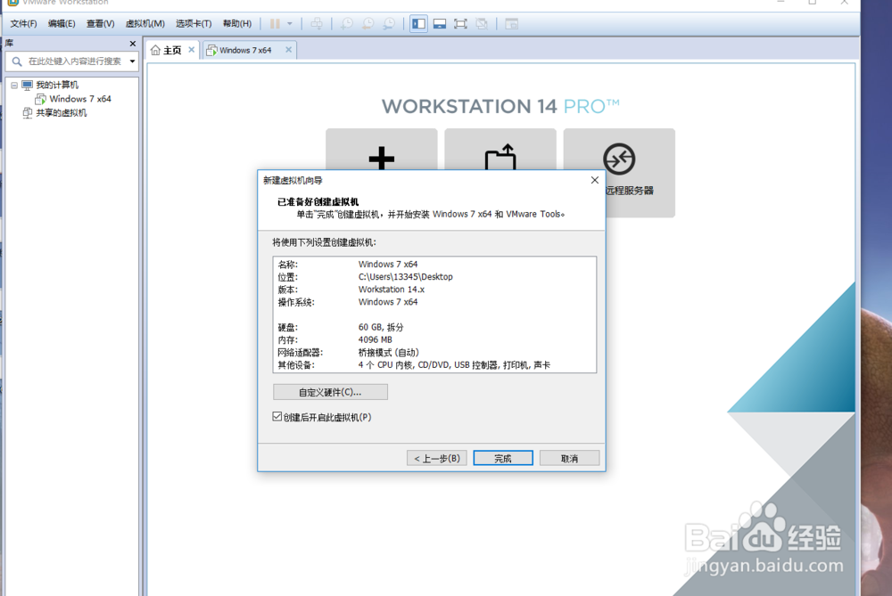Click the open virtual machine folder icon
The height and width of the screenshot is (596, 892).
tap(500, 158)
